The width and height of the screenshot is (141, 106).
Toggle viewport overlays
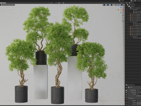click(x=110, y=5)
